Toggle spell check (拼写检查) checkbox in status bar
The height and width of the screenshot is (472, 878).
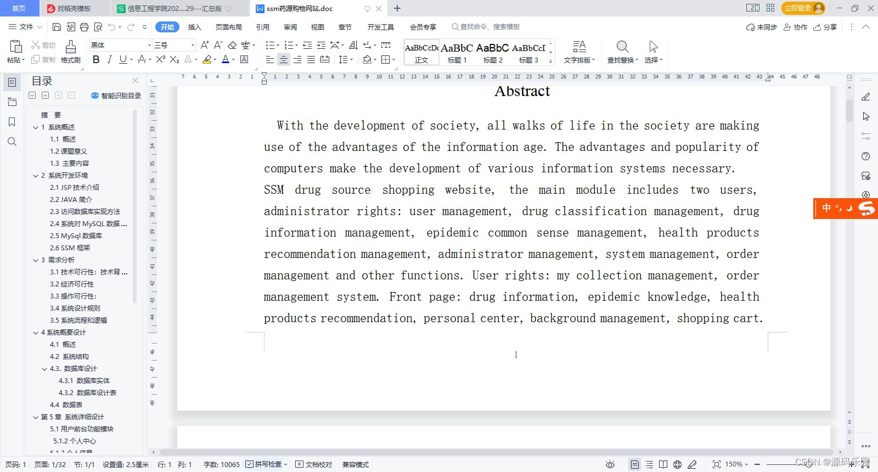point(249,464)
